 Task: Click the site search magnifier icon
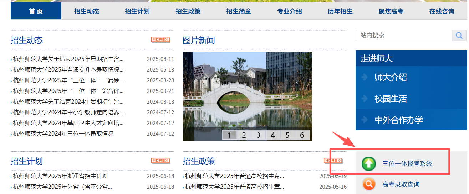(459, 36)
